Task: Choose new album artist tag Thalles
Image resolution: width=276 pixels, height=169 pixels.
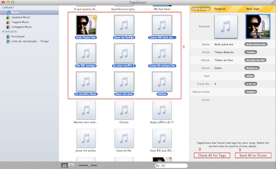Action: [251, 92]
